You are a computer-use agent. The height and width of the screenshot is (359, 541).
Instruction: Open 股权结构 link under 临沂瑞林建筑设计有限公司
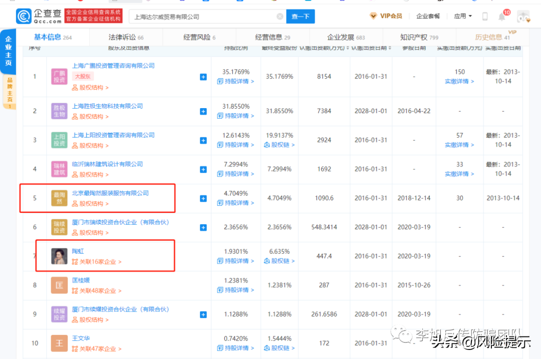[x=90, y=175]
